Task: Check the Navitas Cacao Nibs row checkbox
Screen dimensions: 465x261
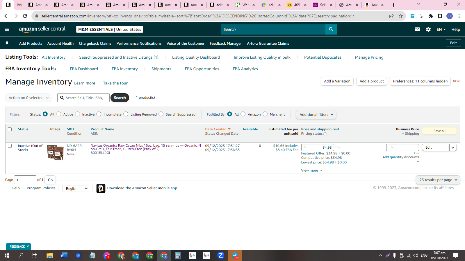Action: pos(10,146)
